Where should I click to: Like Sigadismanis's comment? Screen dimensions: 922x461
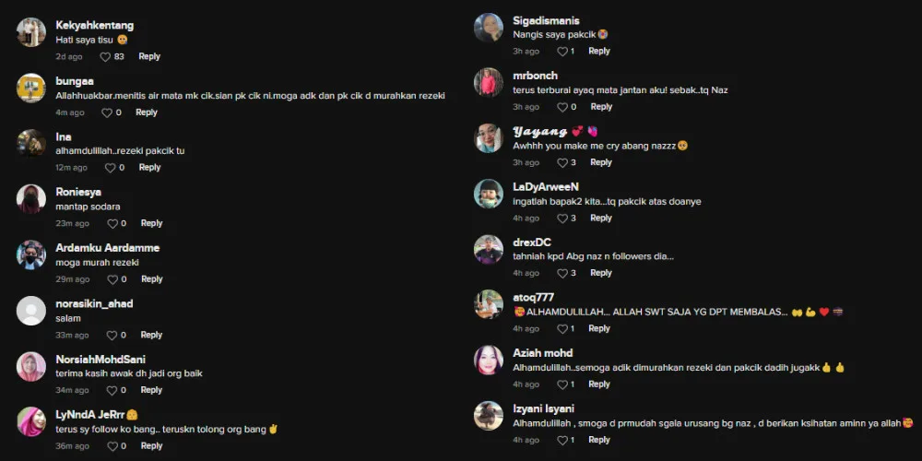pyautogui.click(x=562, y=52)
